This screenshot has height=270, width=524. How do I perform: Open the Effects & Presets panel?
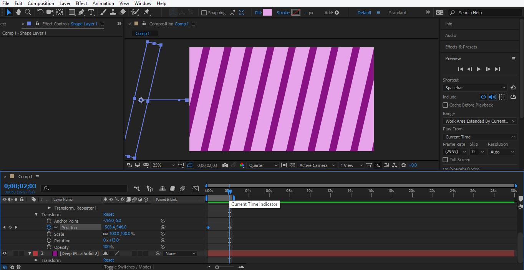click(461, 47)
